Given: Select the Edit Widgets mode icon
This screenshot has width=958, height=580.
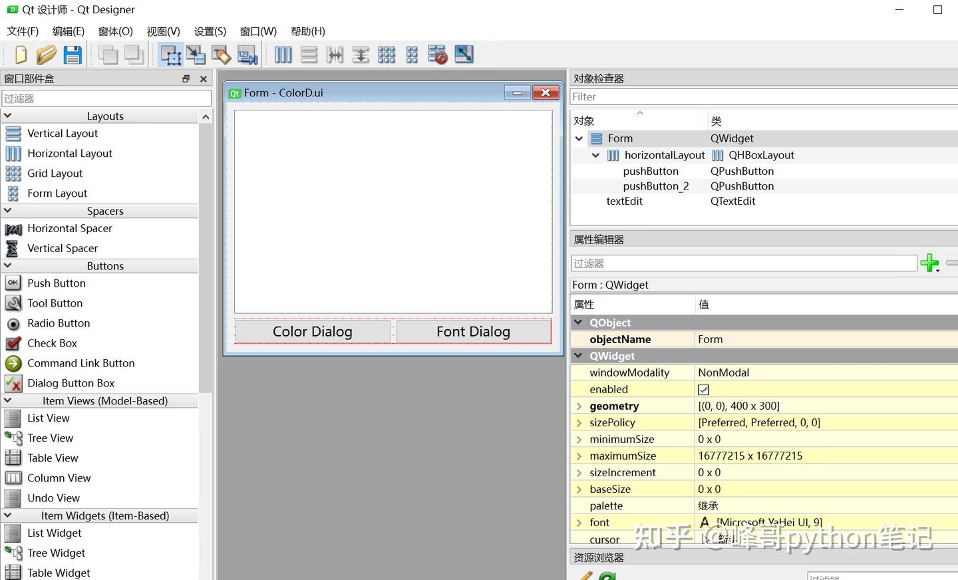Looking at the screenshot, I should 170,55.
